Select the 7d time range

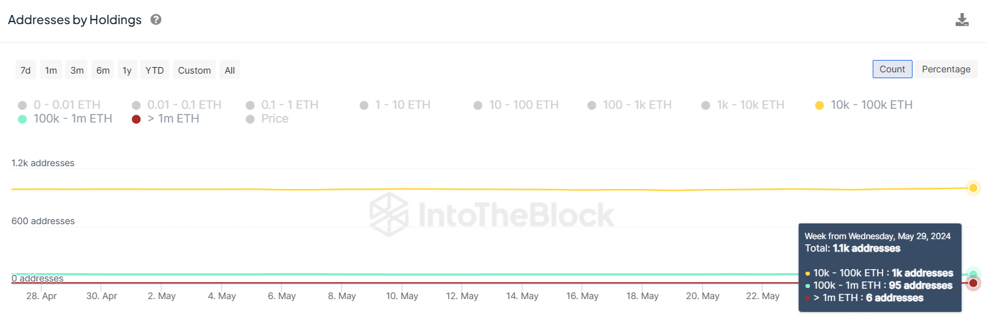click(x=25, y=70)
